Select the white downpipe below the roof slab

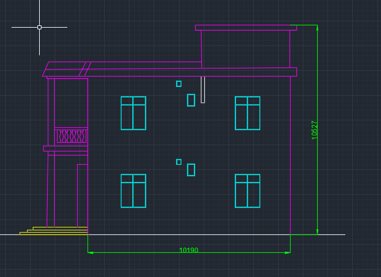203,90
